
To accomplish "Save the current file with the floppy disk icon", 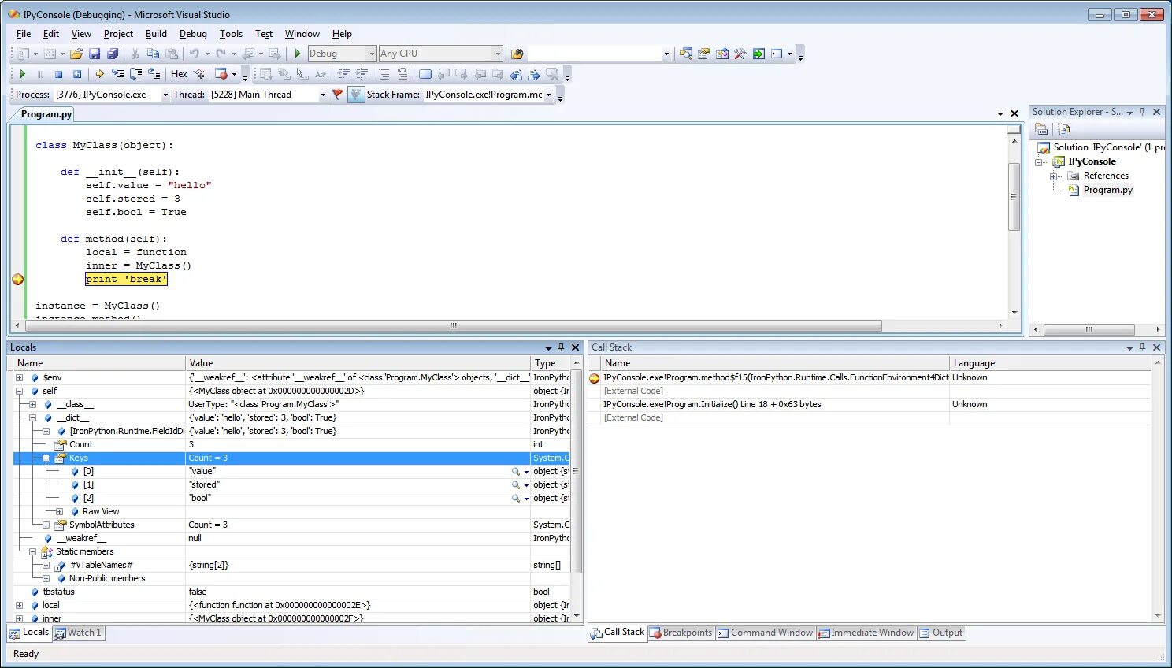I will pos(95,54).
